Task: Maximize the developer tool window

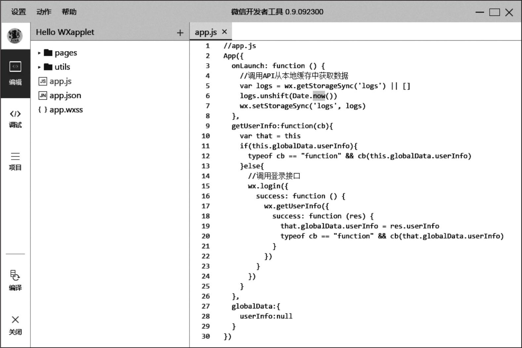Action: pyautogui.click(x=495, y=13)
